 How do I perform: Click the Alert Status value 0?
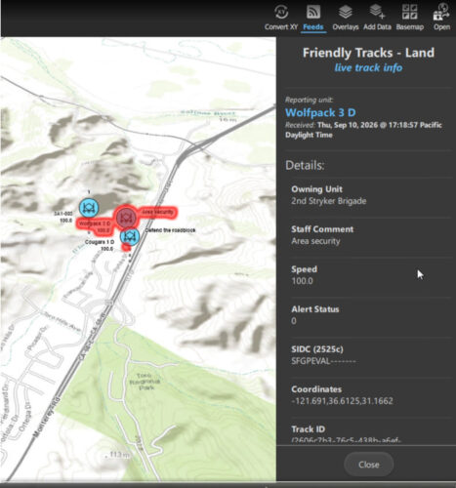point(294,321)
